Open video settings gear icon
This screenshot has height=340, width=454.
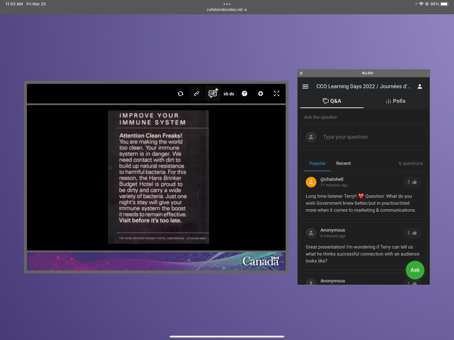(260, 93)
